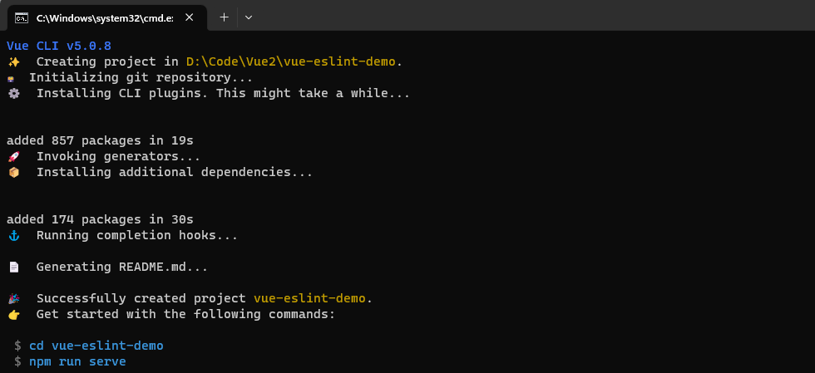Click the package emoji beside Installing additional dependencies
Image resolution: width=815 pixels, height=373 pixels.
[13, 172]
